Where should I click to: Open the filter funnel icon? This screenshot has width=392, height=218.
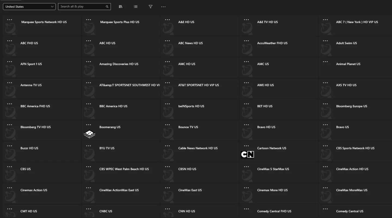[151, 7]
